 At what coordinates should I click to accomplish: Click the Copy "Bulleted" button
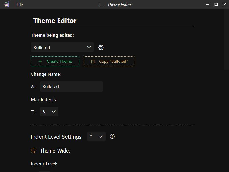point(109,61)
